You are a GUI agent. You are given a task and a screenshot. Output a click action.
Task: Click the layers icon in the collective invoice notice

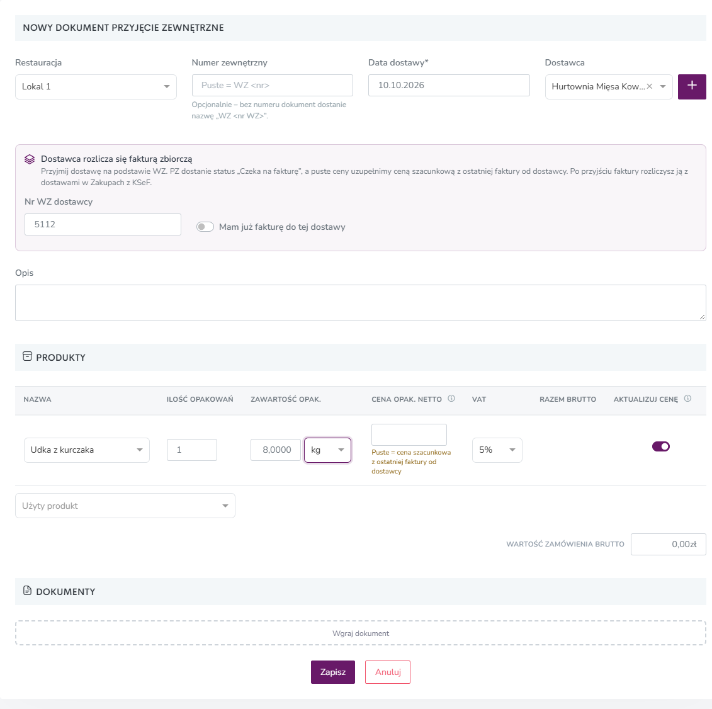30,159
